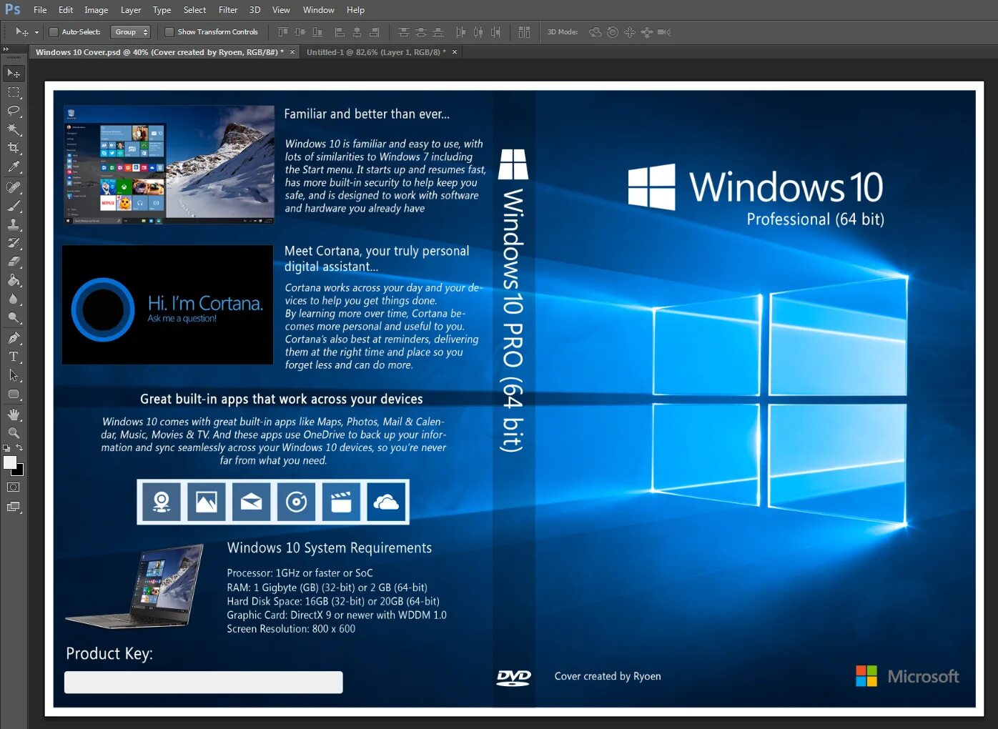This screenshot has height=729, width=998.
Task: Select the Dodge tool
Action: [14, 317]
